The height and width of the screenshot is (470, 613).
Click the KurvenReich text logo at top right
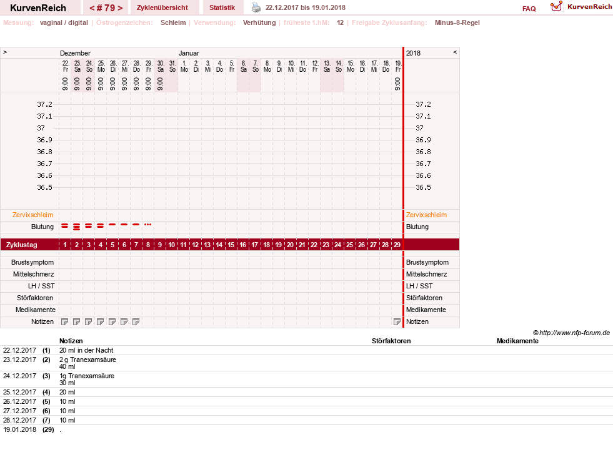pyautogui.click(x=589, y=7)
